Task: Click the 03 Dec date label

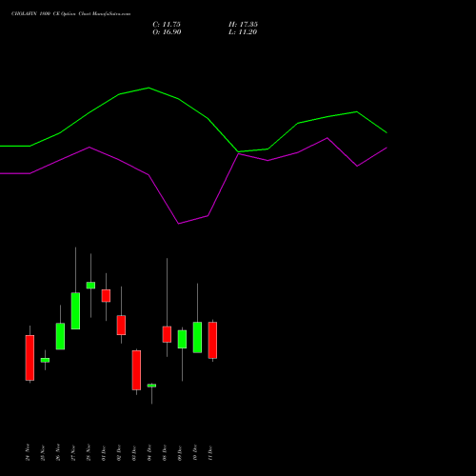Action: 134,452
